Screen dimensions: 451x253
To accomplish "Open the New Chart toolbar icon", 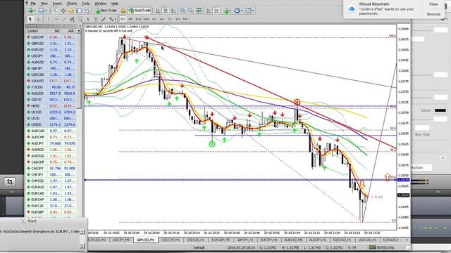I will tap(30, 11).
